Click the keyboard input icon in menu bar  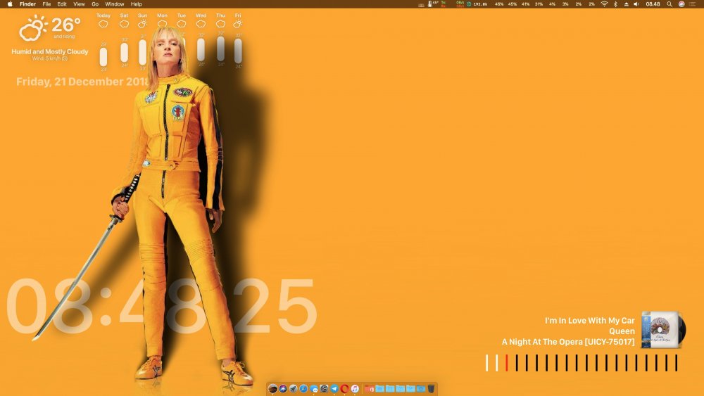421,5
